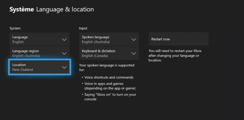This screenshot has width=244, height=120.
Task: Click the Voice in apps and games bullet
Action: [x=110, y=86]
